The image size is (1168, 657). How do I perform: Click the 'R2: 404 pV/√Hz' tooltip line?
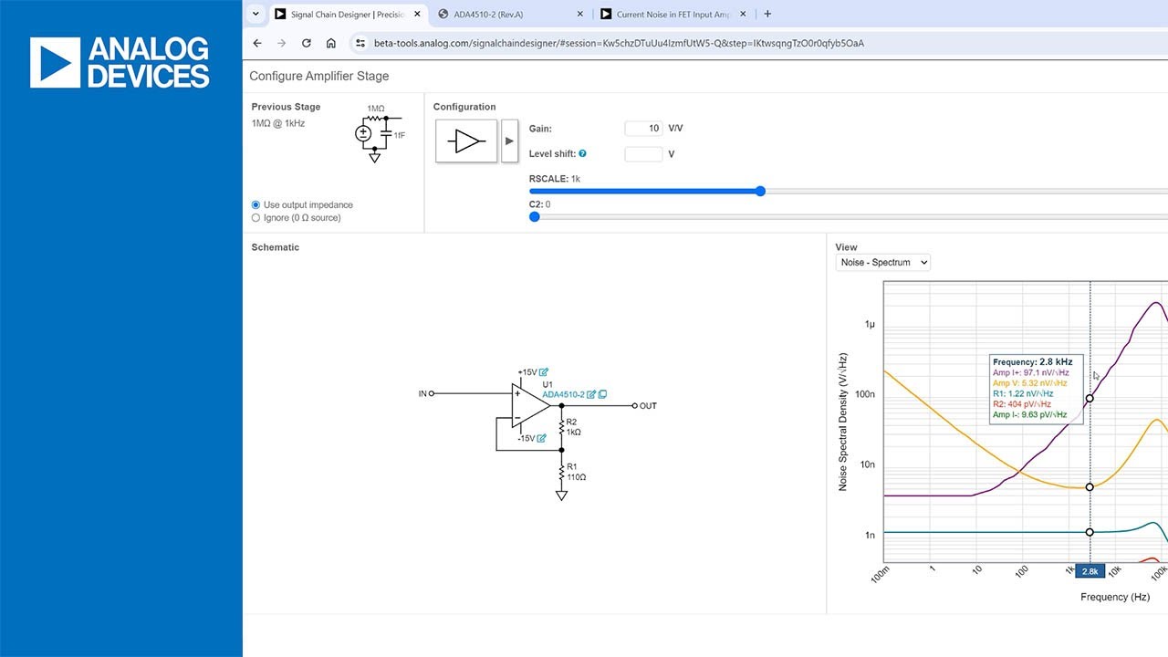click(x=1022, y=404)
